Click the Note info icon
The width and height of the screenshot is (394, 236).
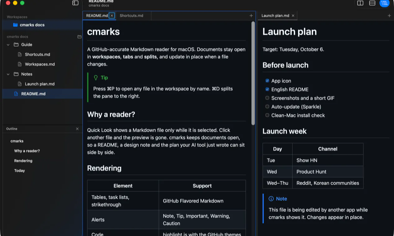pos(271,199)
